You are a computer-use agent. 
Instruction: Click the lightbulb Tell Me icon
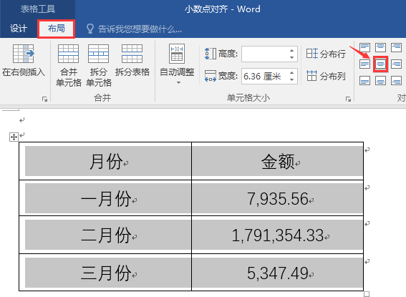tap(90, 29)
